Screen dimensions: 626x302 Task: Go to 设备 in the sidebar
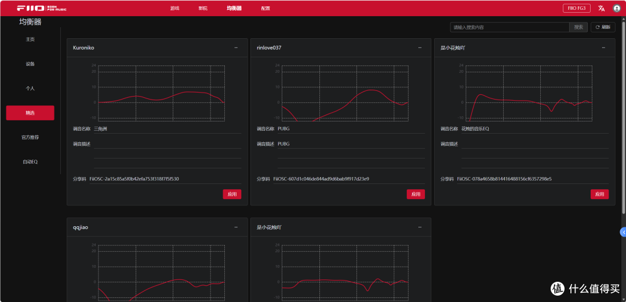click(x=30, y=64)
